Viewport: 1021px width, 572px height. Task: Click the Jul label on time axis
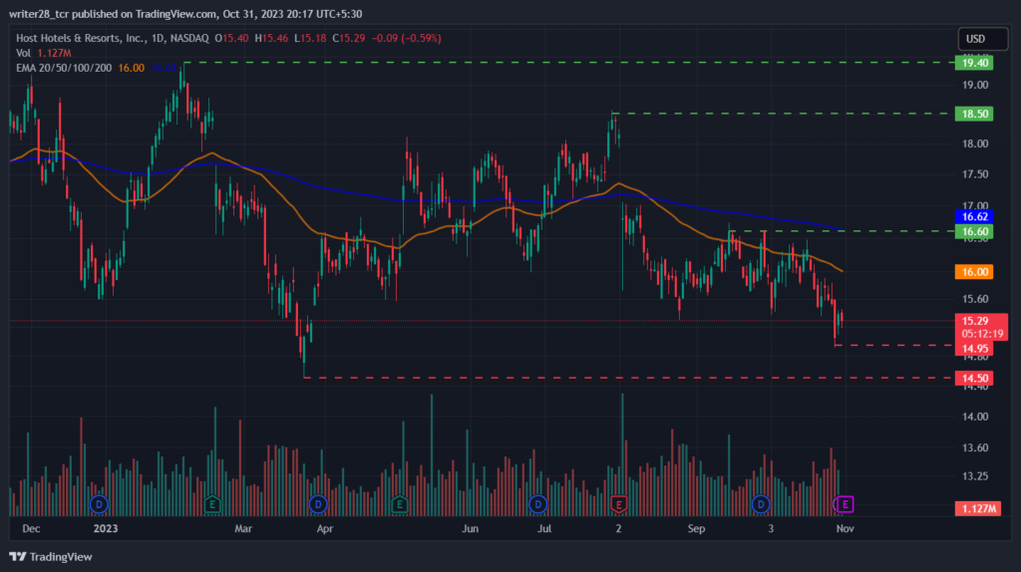tap(544, 528)
